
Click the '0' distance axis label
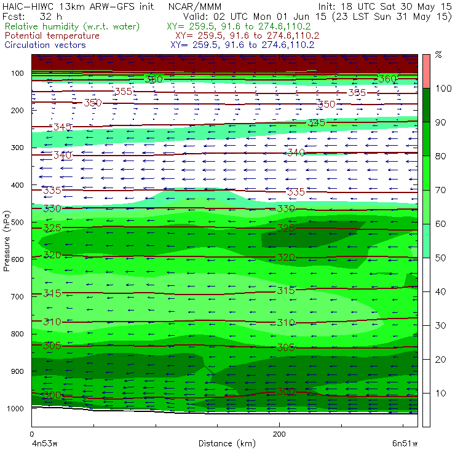pos(32,434)
